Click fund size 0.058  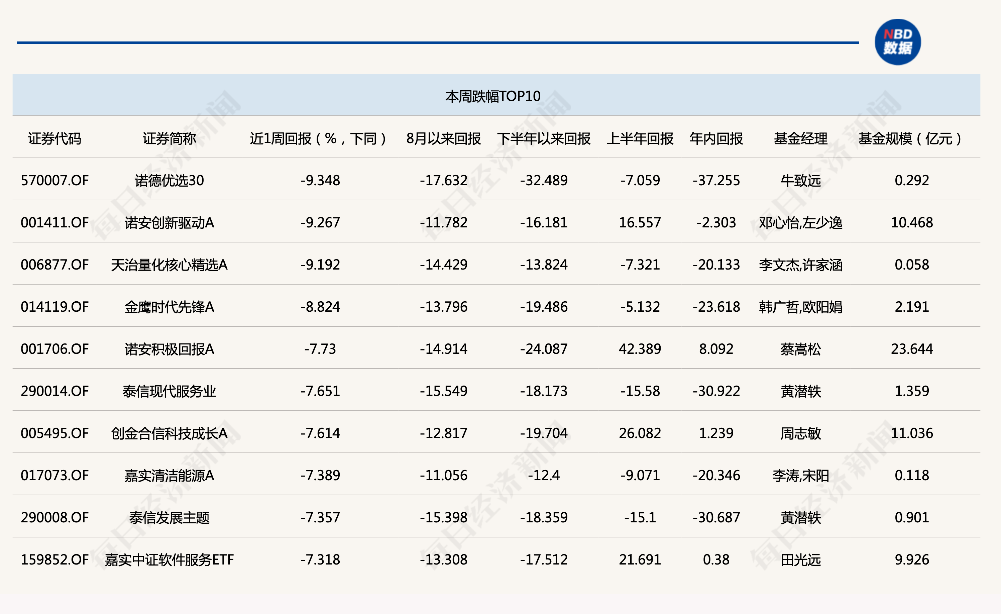tap(912, 265)
